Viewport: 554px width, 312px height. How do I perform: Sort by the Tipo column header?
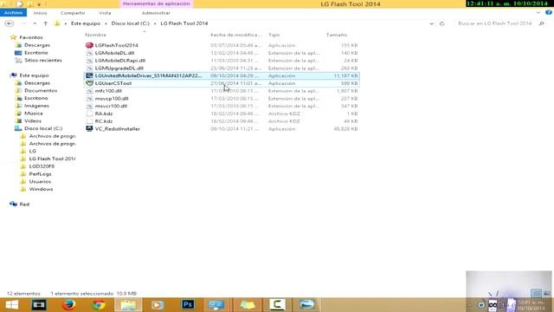point(274,35)
